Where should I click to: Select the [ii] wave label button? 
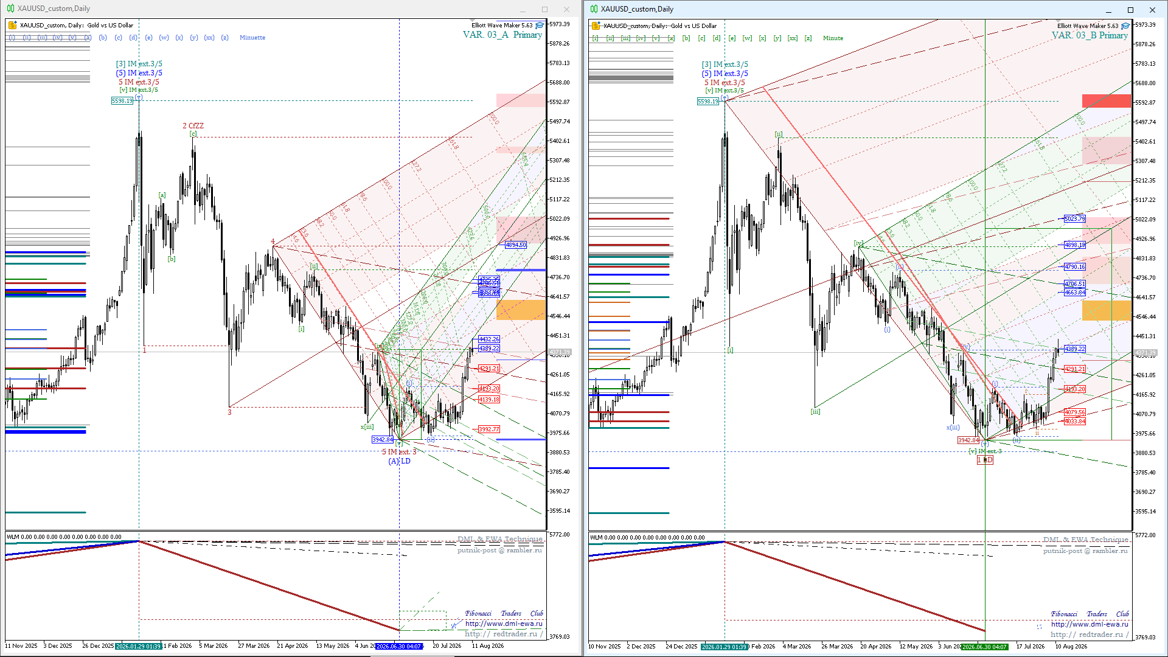point(610,38)
